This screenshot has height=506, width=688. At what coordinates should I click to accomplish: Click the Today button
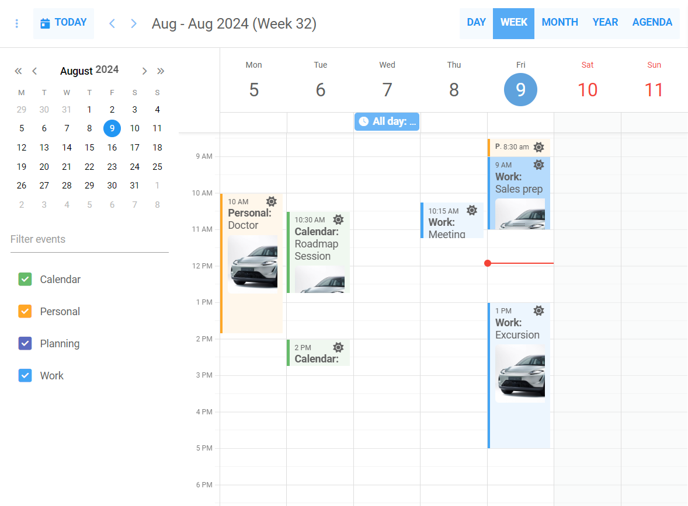point(64,23)
